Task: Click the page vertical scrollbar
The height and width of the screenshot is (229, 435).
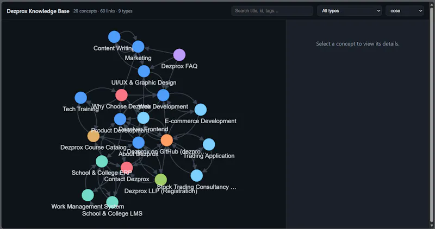Action: pos(432,114)
